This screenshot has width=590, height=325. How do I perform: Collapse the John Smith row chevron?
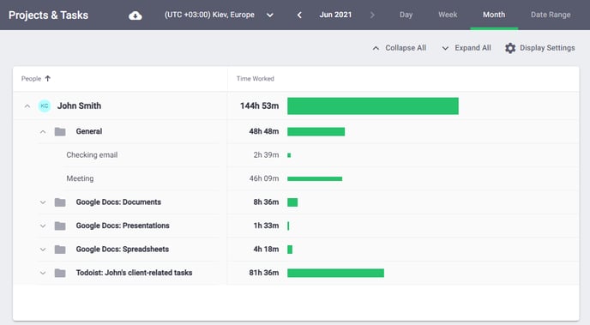[27, 106]
